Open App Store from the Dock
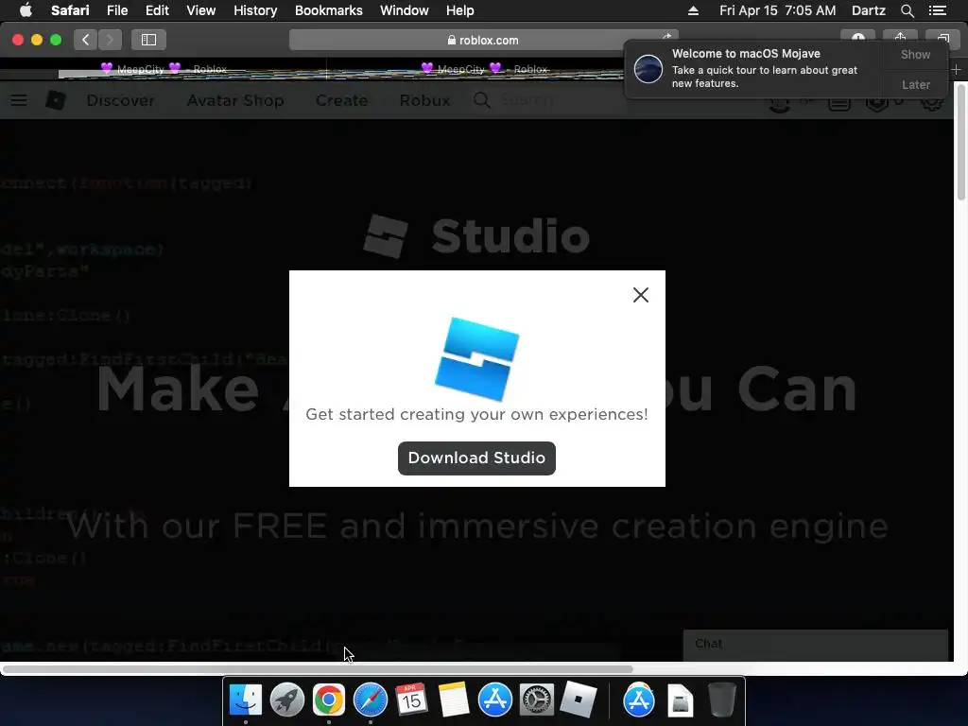This screenshot has height=726, width=968. pyautogui.click(x=494, y=700)
